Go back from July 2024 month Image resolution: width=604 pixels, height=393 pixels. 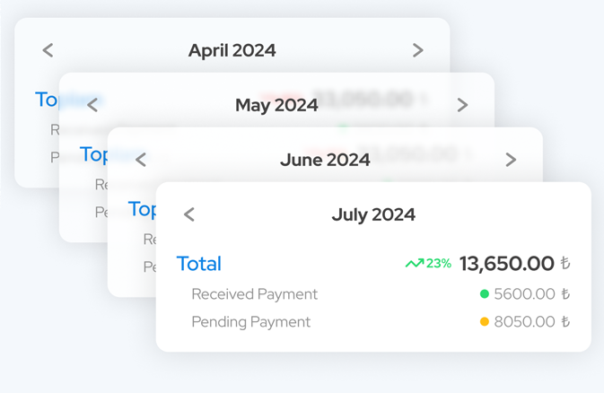click(x=189, y=214)
